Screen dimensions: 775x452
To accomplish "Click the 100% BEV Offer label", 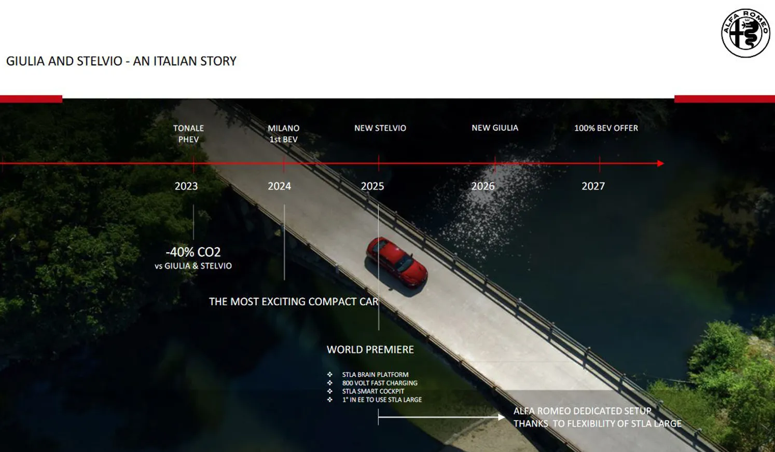I will pyautogui.click(x=606, y=128).
